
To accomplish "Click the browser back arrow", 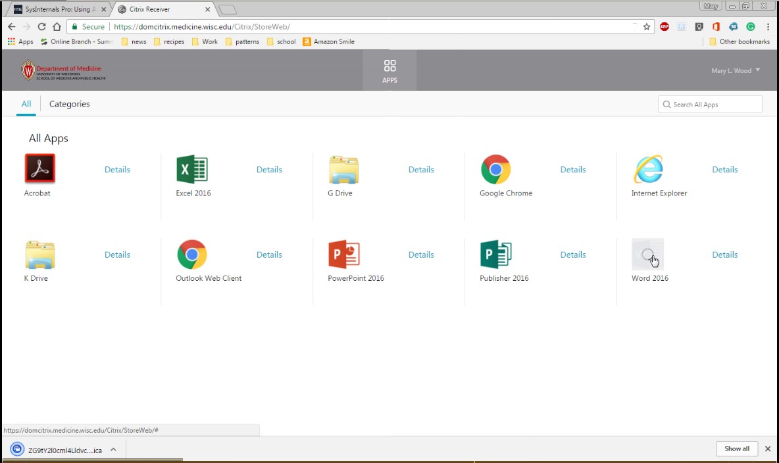I will pos(12,27).
